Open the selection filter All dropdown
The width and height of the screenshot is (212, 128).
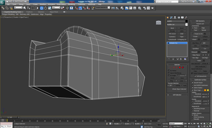(18, 8)
